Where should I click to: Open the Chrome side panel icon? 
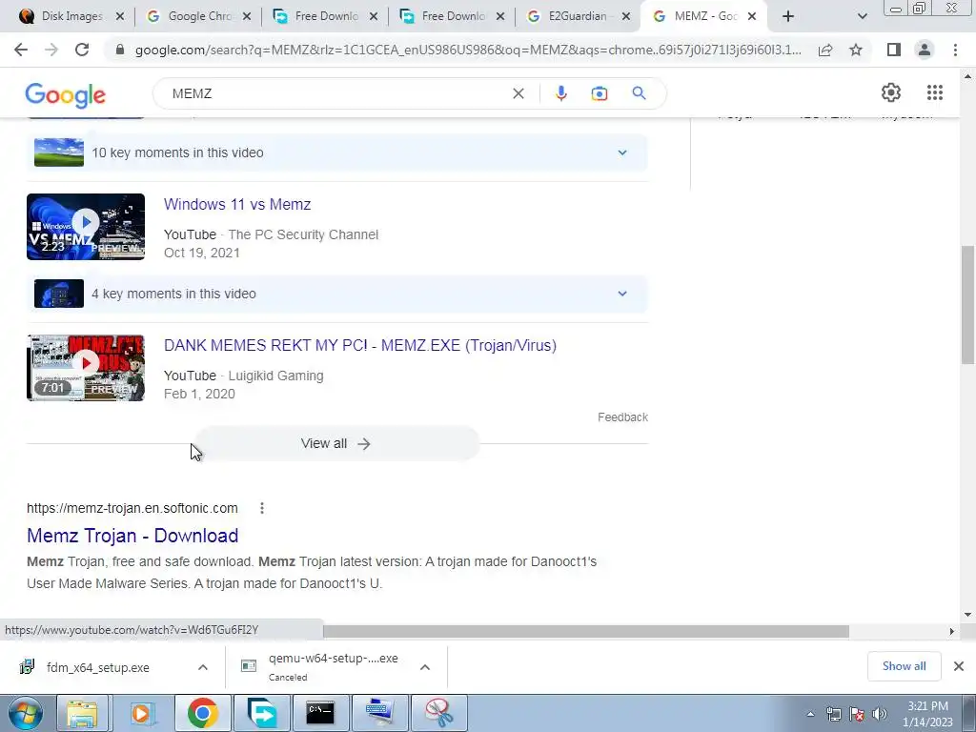pos(894,50)
